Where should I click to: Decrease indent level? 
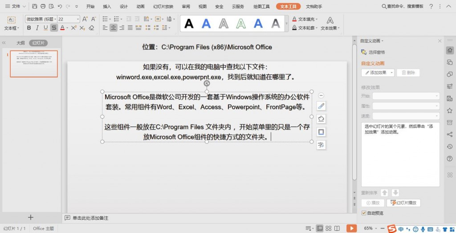pos(129,19)
